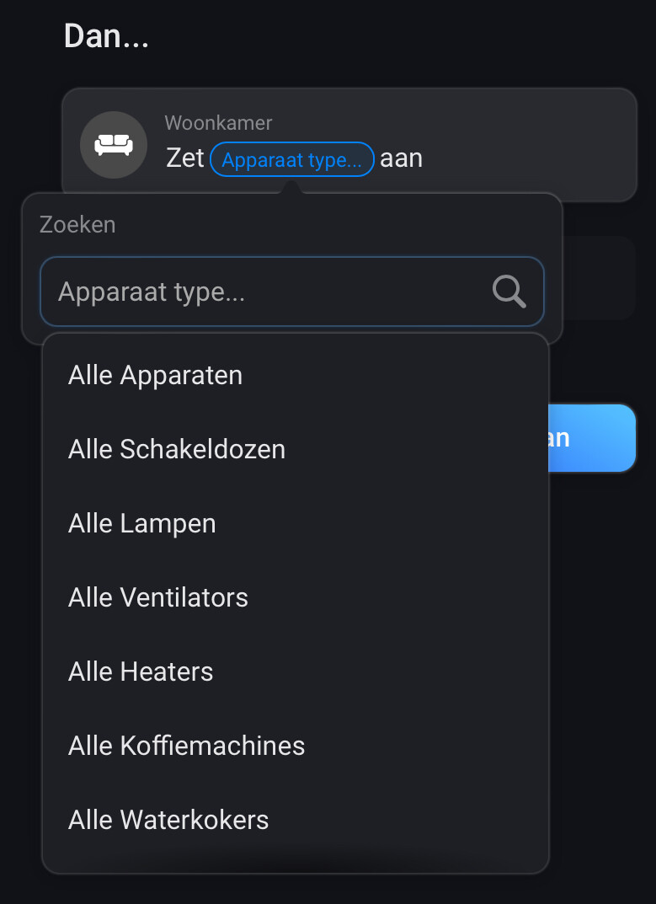
Task: Select 'Alle Apparaten' from the list
Action: 155,375
